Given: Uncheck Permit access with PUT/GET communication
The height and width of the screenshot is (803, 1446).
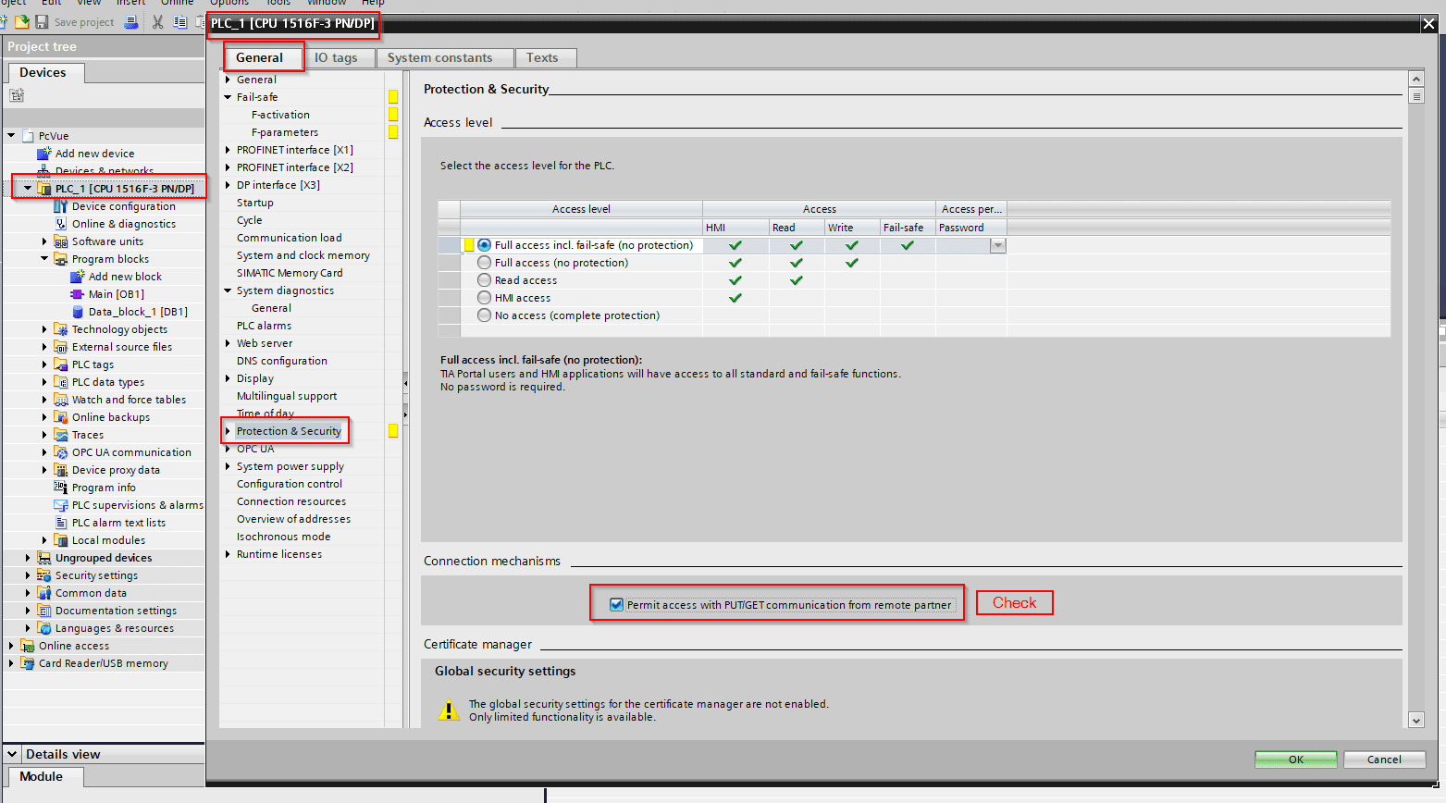Looking at the screenshot, I should (616, 605).
